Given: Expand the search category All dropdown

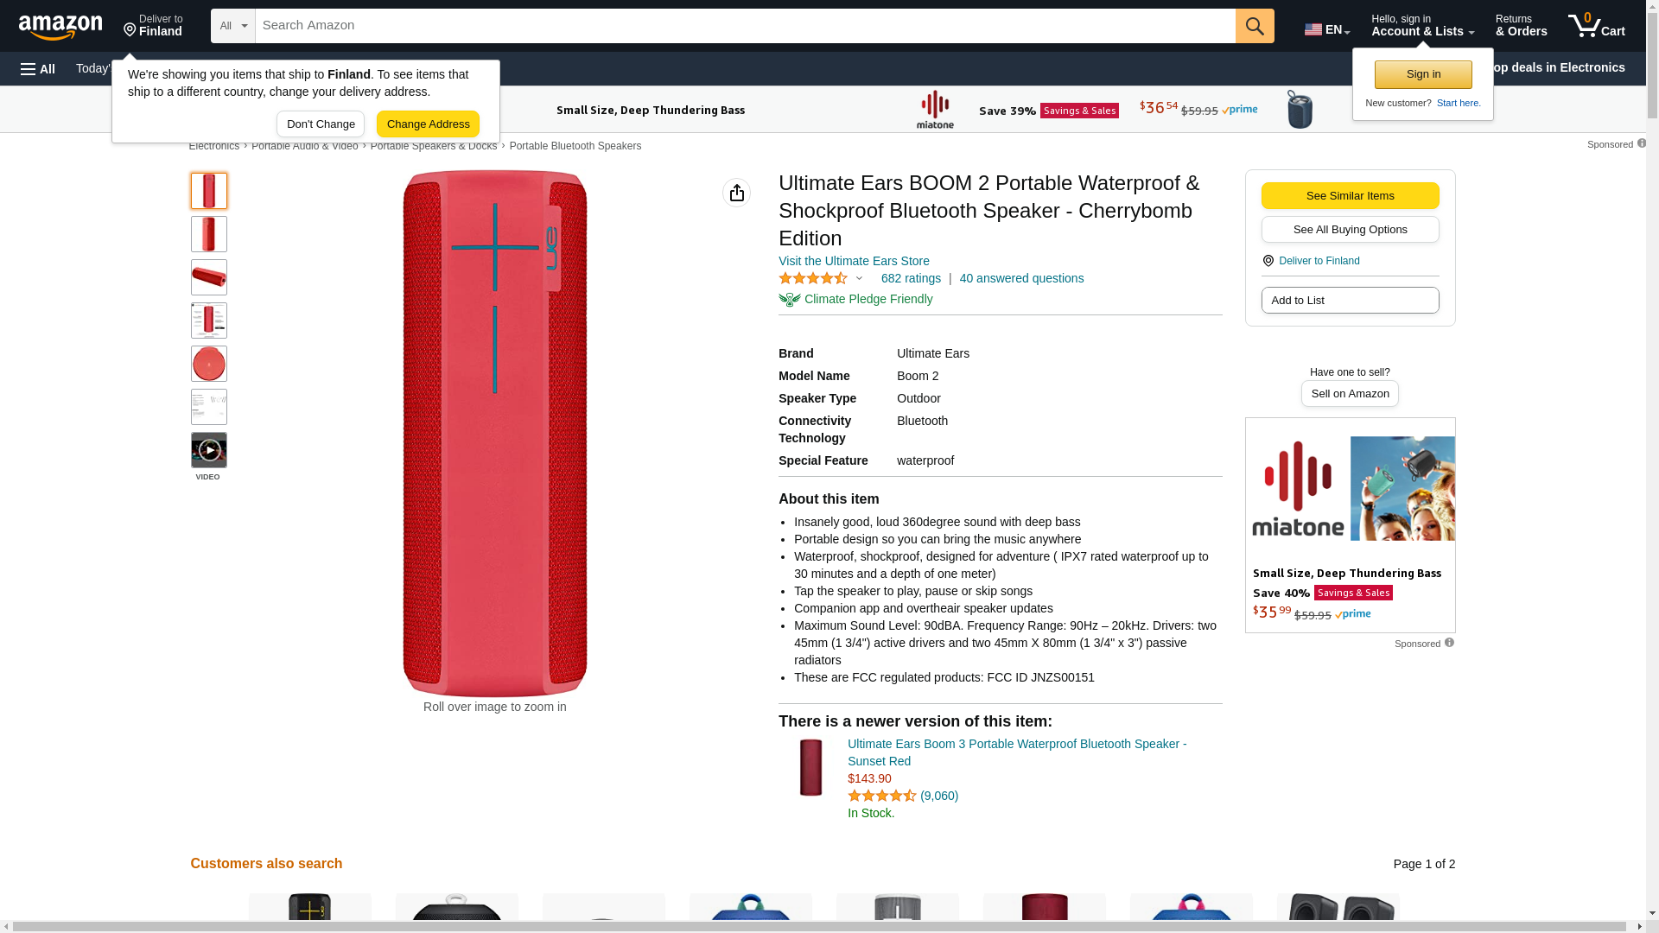Looking at the screenshot, I should 233,26.
